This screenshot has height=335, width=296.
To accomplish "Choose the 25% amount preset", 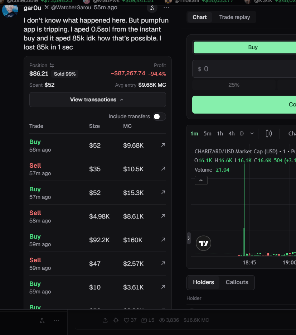I will tap(234, 85).
